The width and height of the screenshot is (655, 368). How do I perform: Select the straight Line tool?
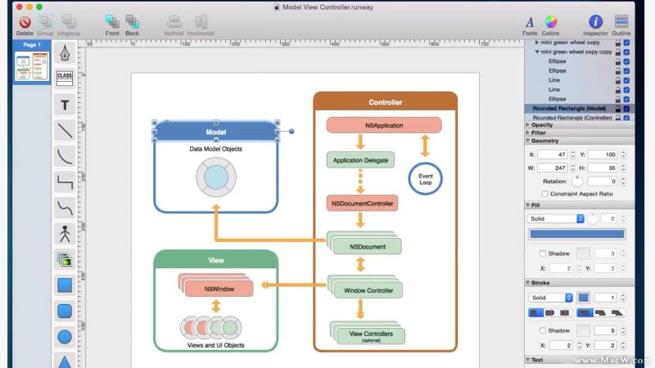click(65, 131)
